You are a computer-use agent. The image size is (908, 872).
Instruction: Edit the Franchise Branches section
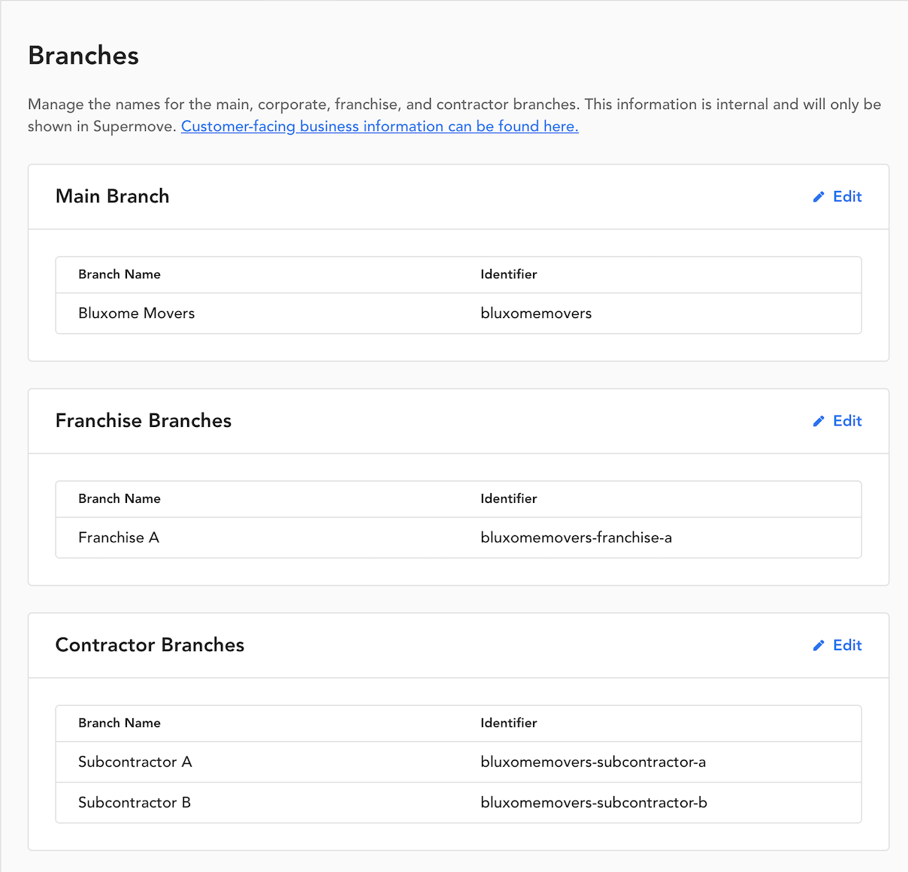click(x=837, y=421)
